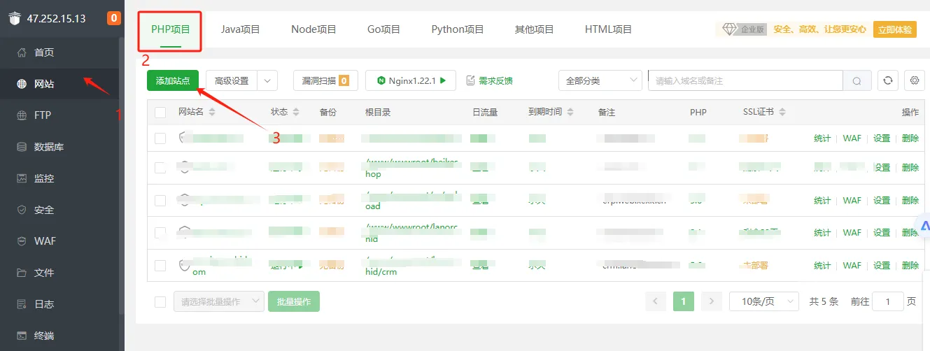
Task: Switch to the Java项目 tab
Action: (x=241, y=29)
